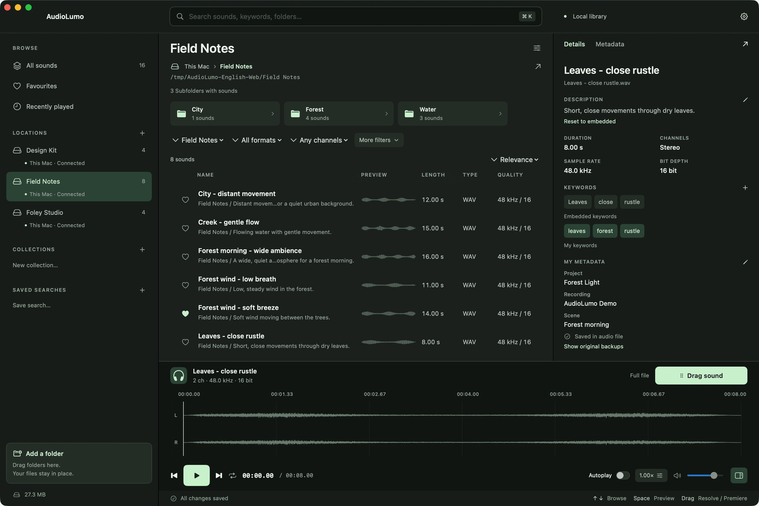
Task: Add a saved search with the plus icon
Action: click(142, 290)
